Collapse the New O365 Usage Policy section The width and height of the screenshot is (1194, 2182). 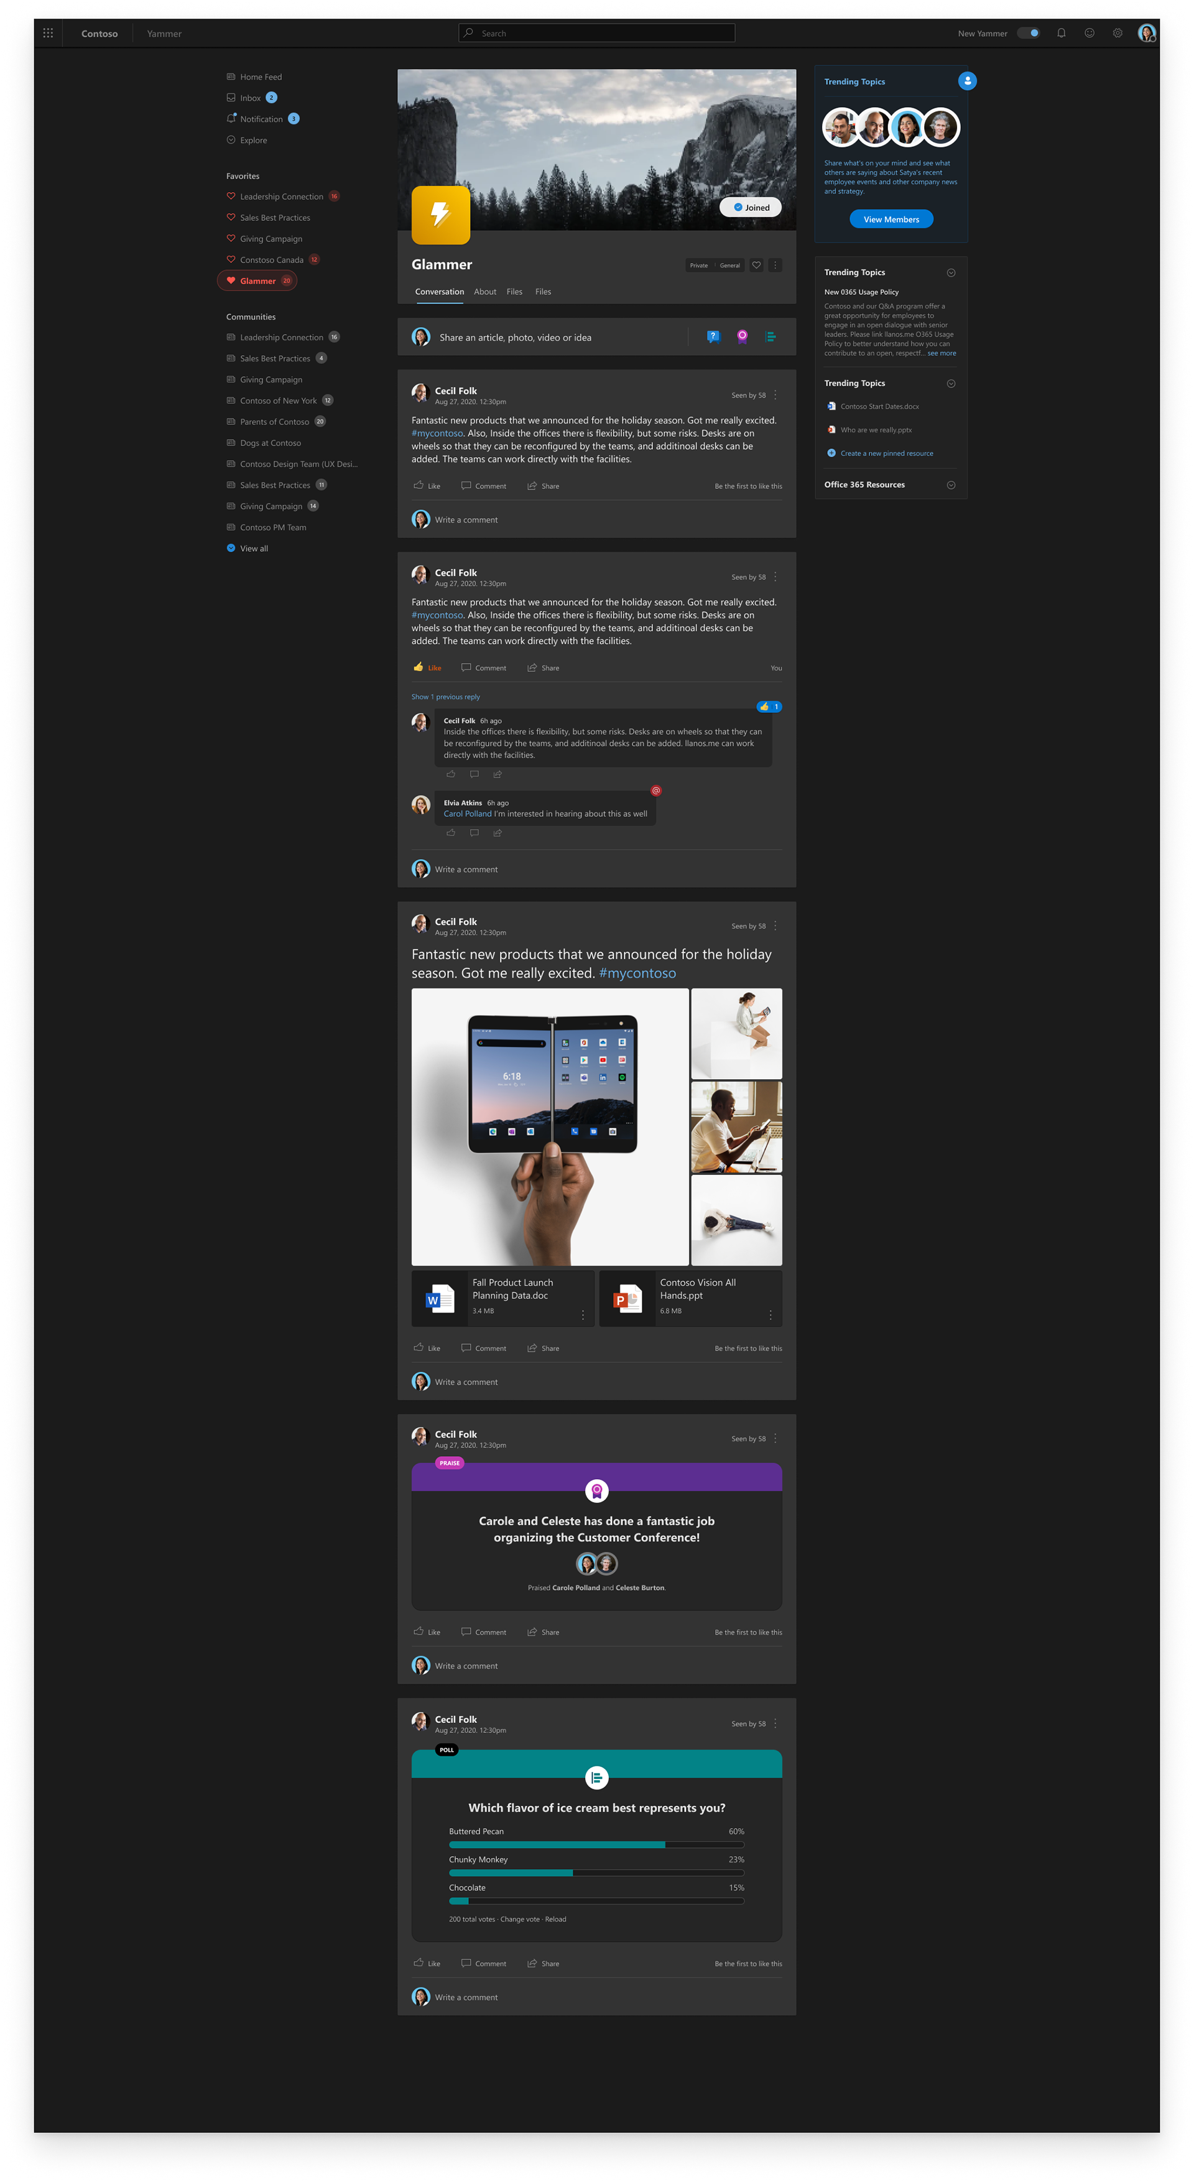point(951,272)
